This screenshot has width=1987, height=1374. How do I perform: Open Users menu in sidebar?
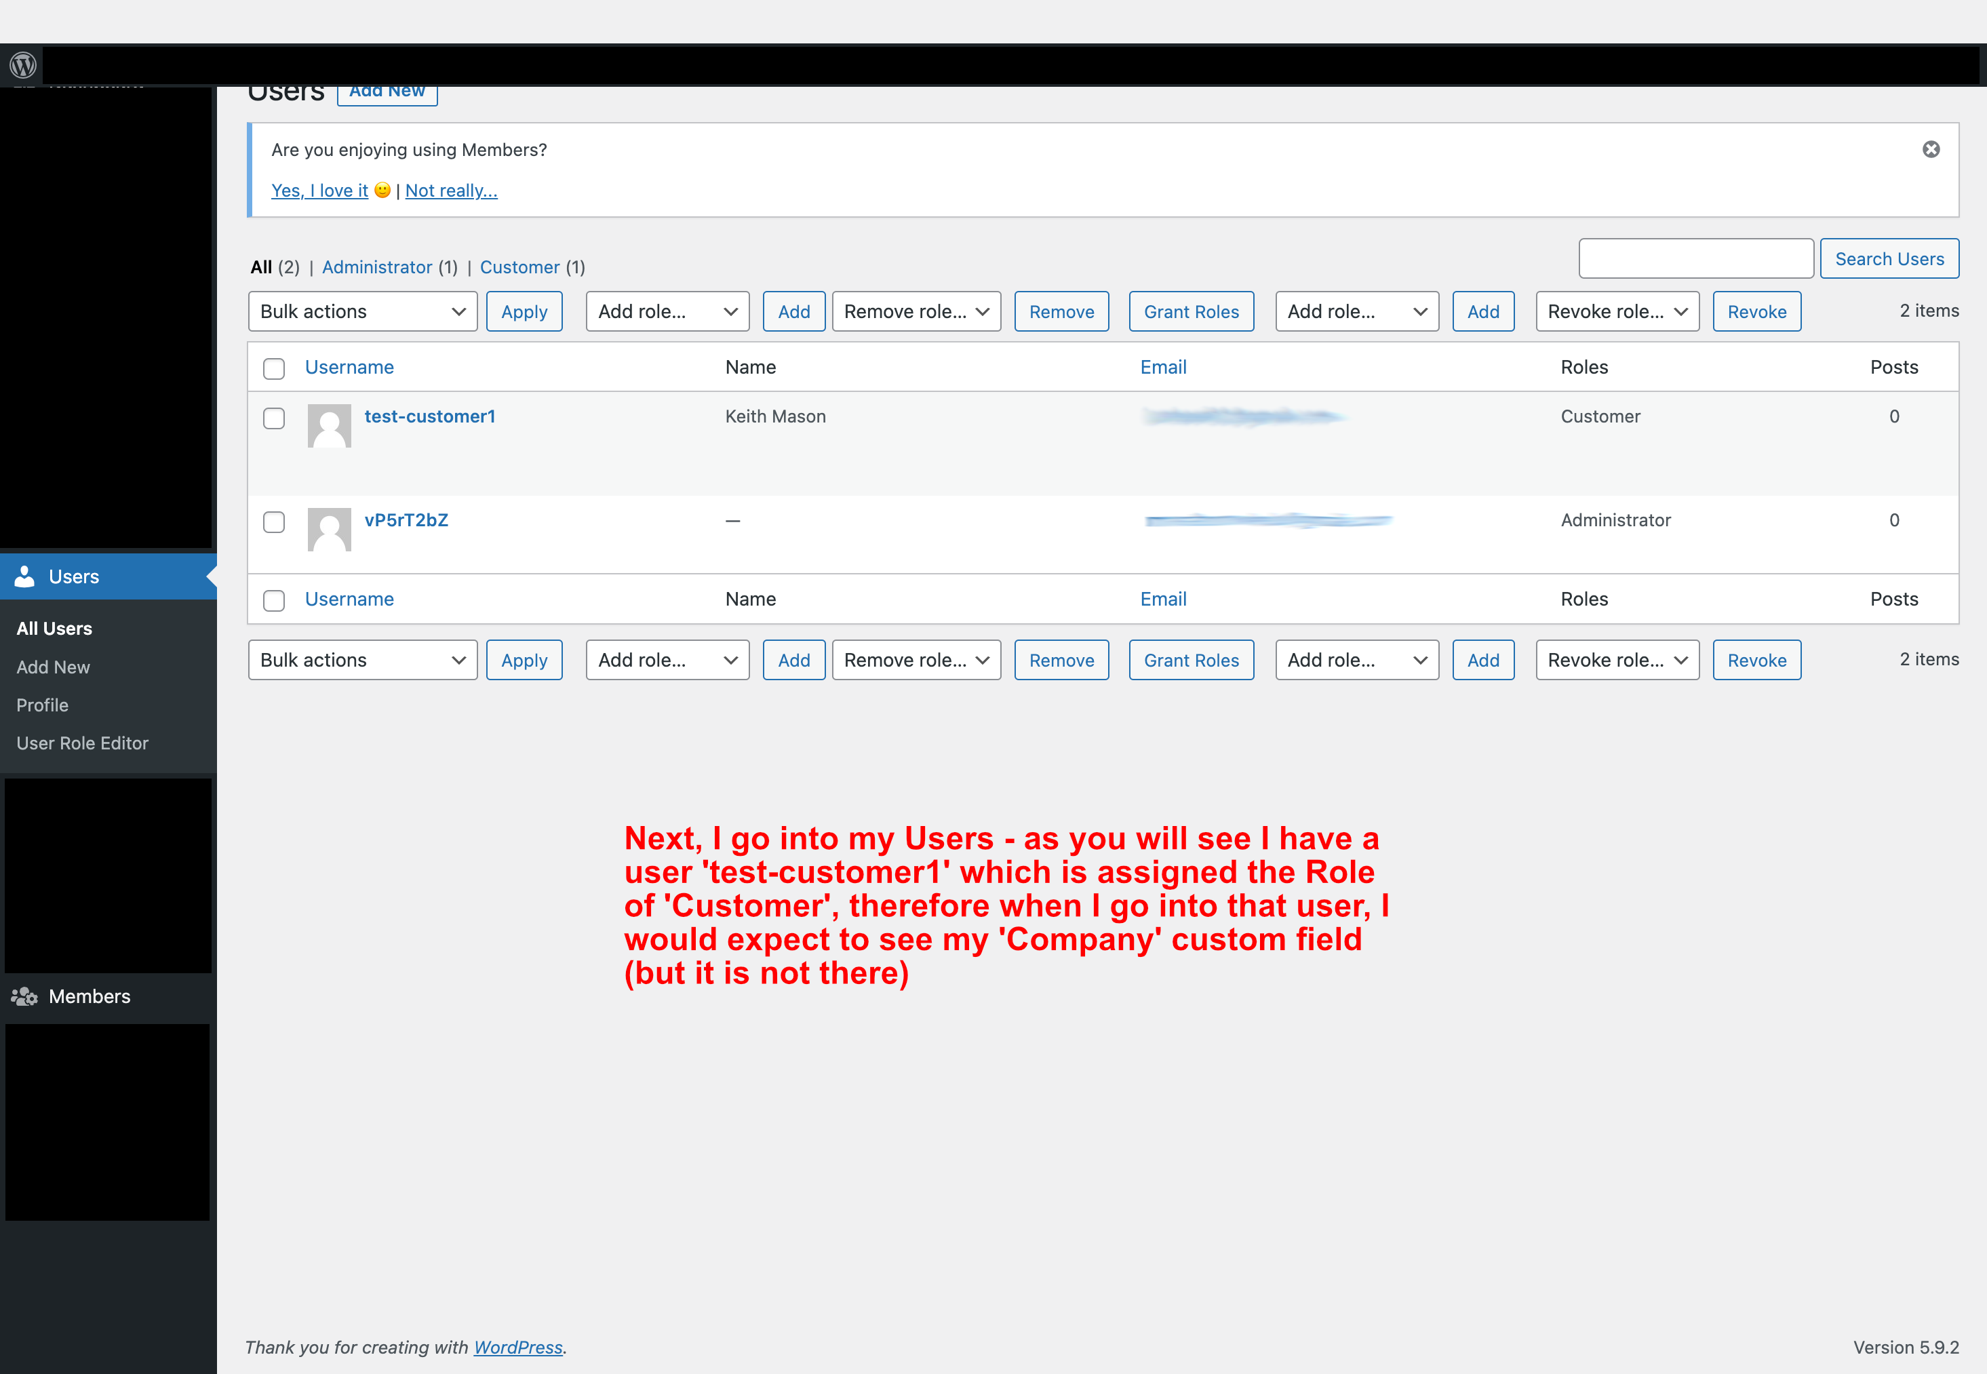(108, 576)
